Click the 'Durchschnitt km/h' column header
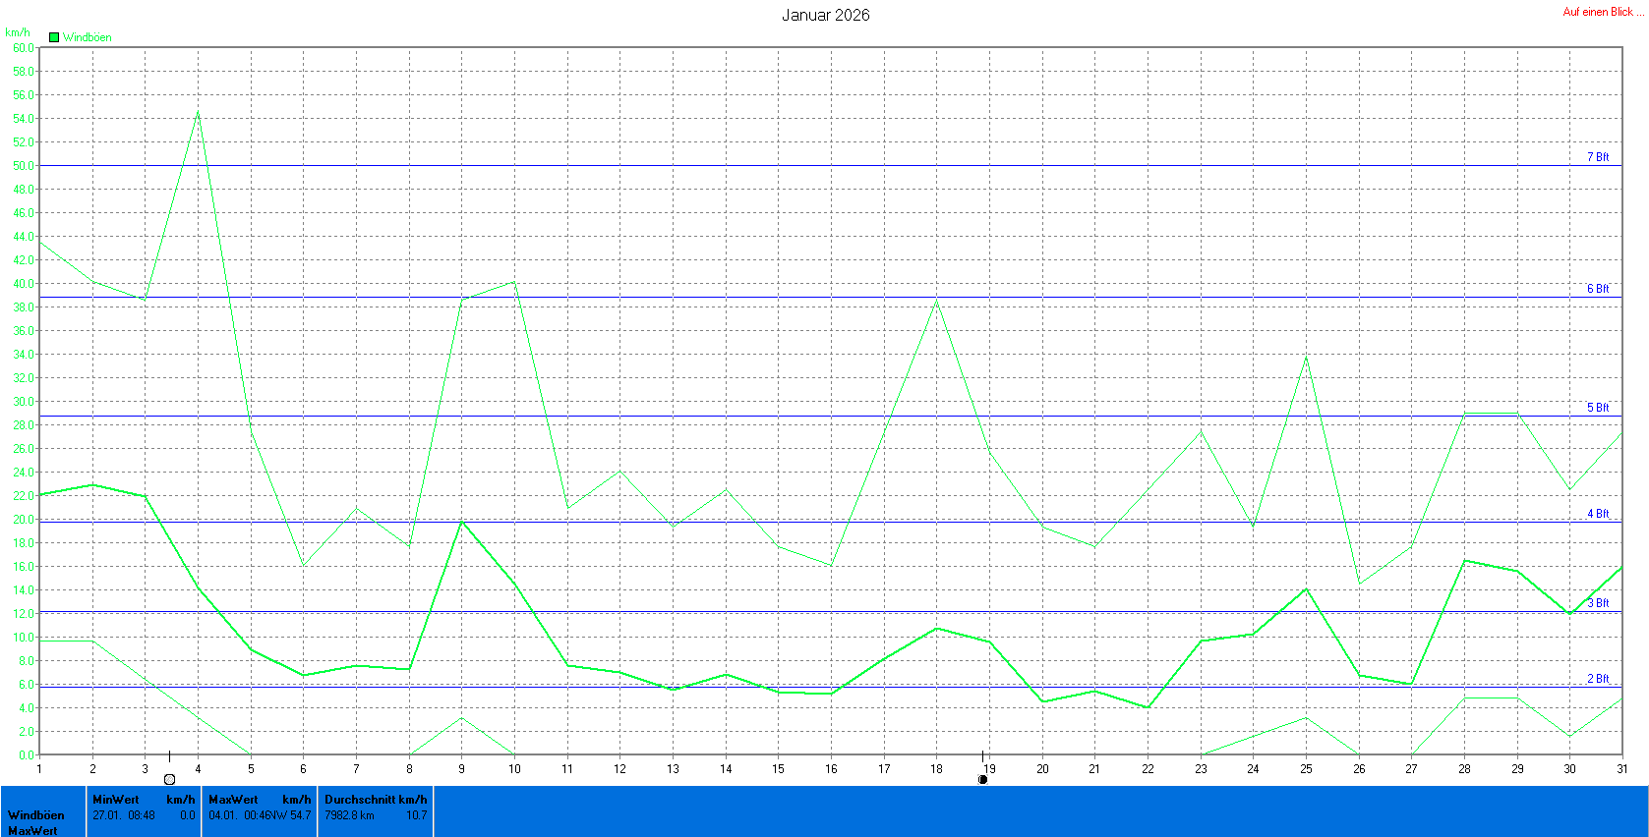Image resolution: width=1649 pixels, height=837 pixels. (377, 800)
